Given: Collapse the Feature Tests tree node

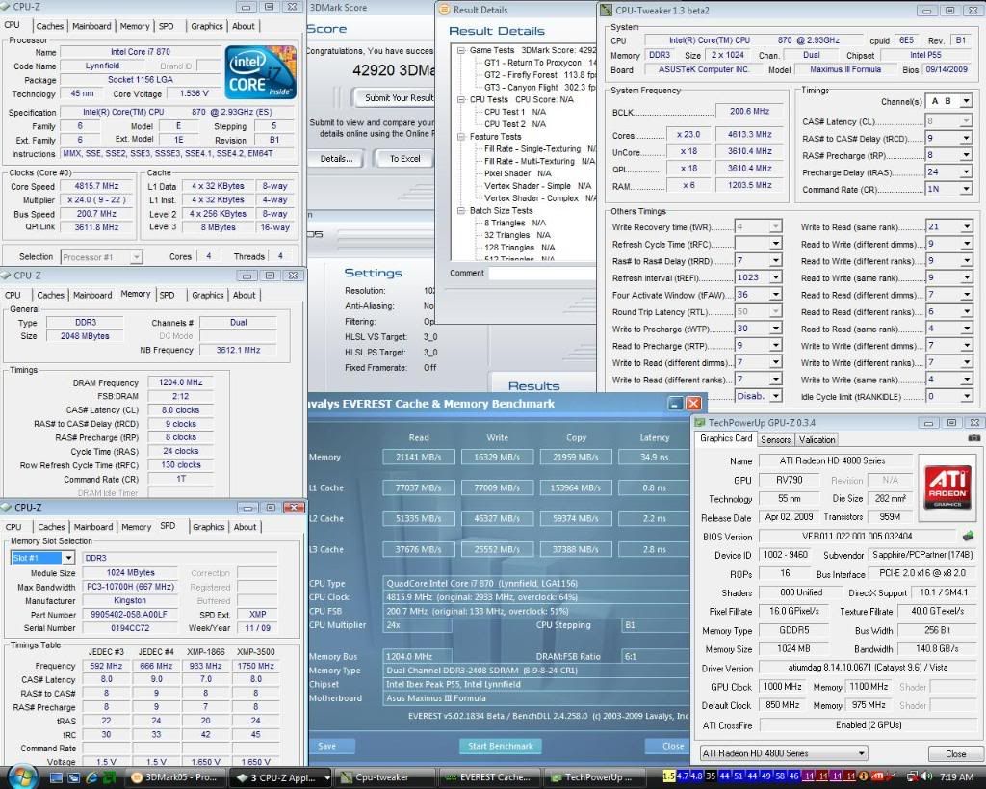Looking at the screenshot, I should point(461,137).
